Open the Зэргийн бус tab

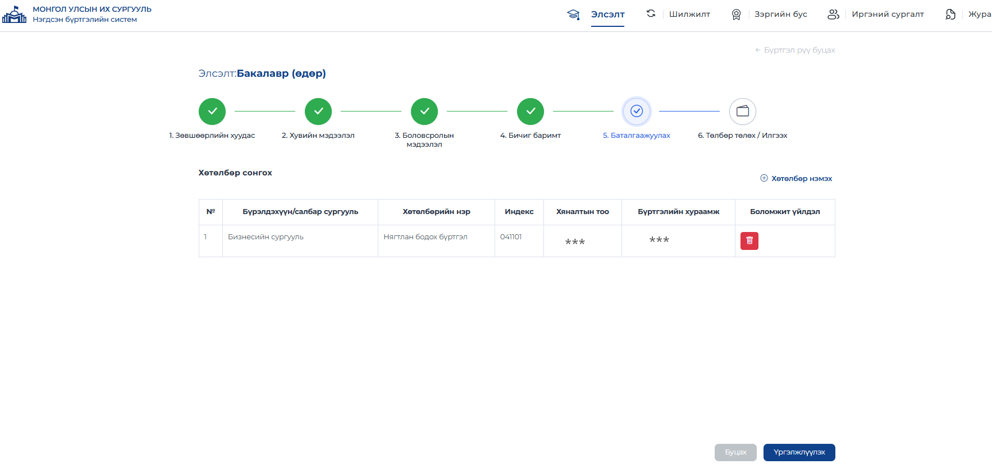pos(781,15)
